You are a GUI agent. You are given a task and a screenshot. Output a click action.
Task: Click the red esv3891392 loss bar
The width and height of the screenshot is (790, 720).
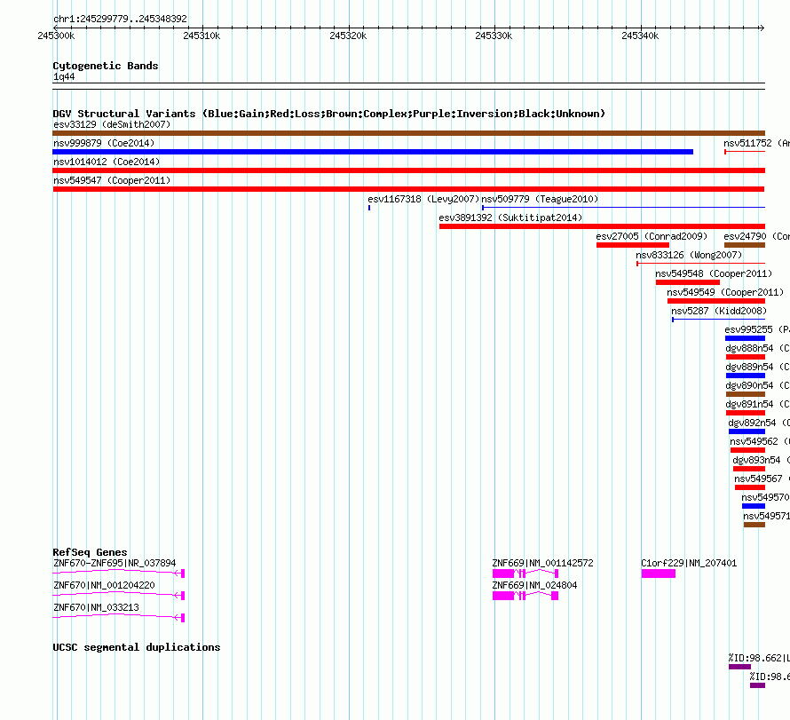(602, 226)
